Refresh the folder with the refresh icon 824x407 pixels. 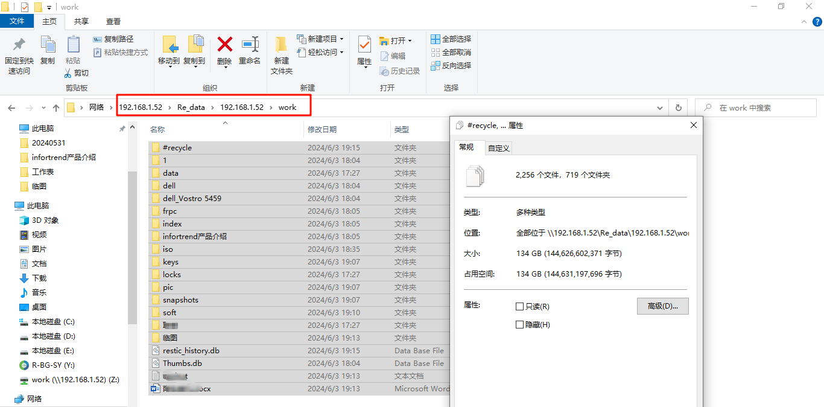(x=678, y=107)
